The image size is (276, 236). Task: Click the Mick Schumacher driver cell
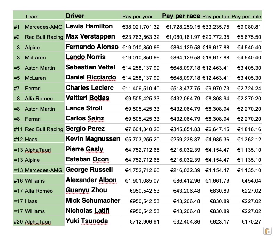[93, 201]
